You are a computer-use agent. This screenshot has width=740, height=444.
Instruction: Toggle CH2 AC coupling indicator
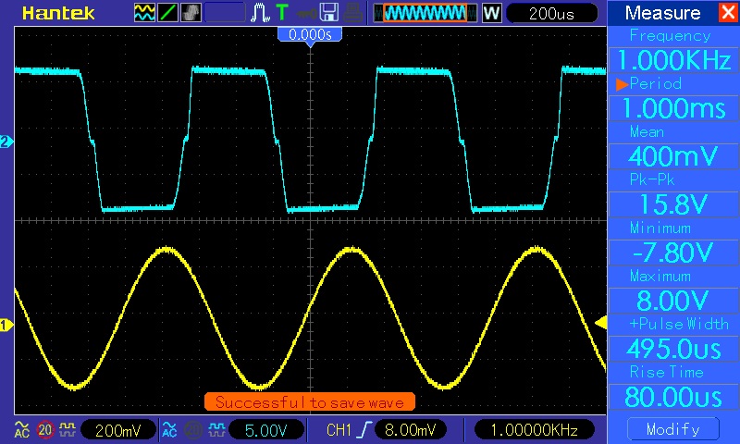(170, 429)
